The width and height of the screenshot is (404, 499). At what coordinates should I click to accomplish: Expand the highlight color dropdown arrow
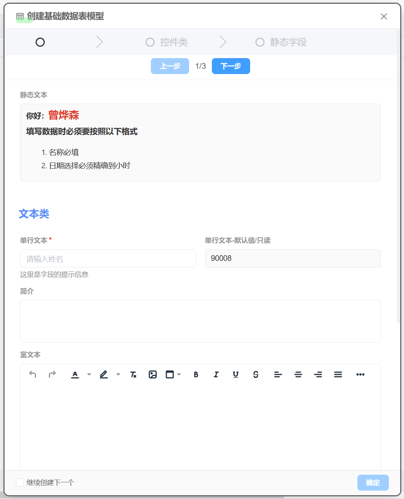118,374
